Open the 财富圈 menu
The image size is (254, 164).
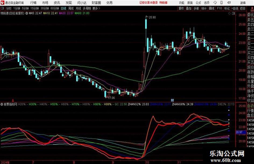(x=96, y=3)
